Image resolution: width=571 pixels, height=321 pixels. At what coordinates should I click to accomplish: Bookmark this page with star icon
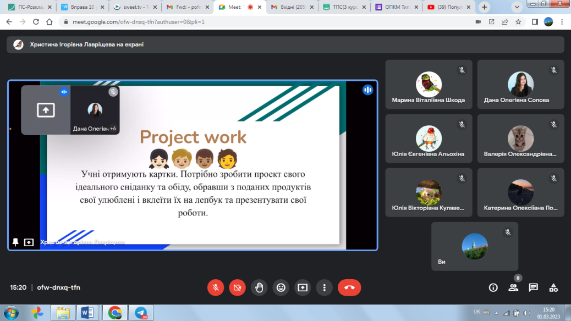pyautogui.click(x=518, y=22)
